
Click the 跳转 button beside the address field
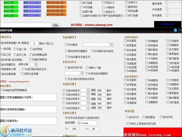tap(56, 25)
